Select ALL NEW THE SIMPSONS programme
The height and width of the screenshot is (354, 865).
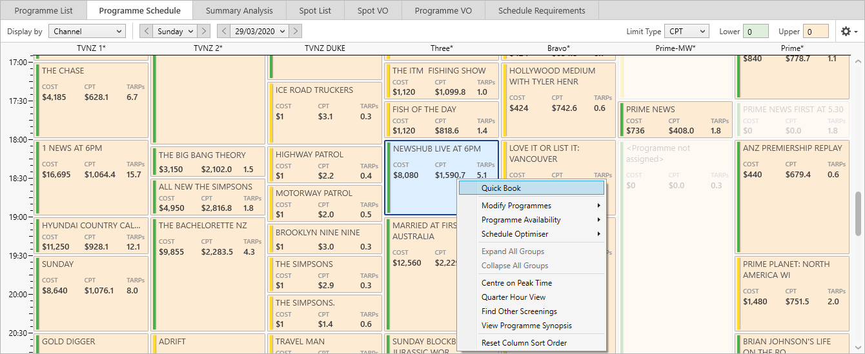(208, 197)
